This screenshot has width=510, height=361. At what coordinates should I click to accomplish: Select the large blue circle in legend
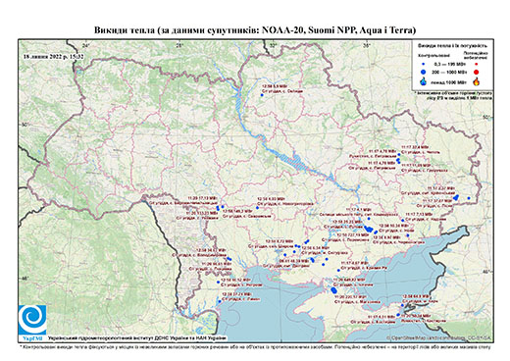pyautogui.click(x=424, y=72)
